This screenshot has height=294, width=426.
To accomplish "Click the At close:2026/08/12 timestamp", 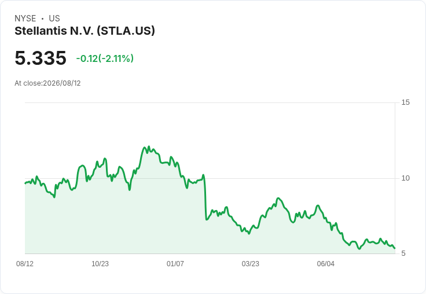I will click(47, 83).
